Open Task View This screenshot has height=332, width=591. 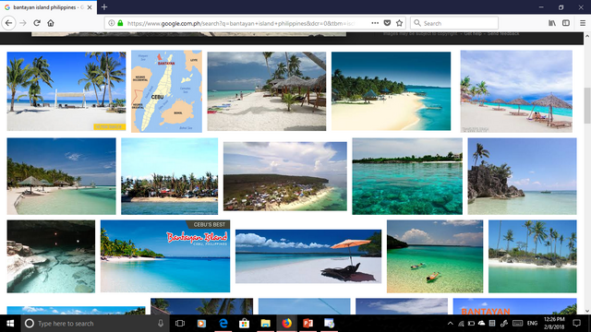[x=180, y=324]
